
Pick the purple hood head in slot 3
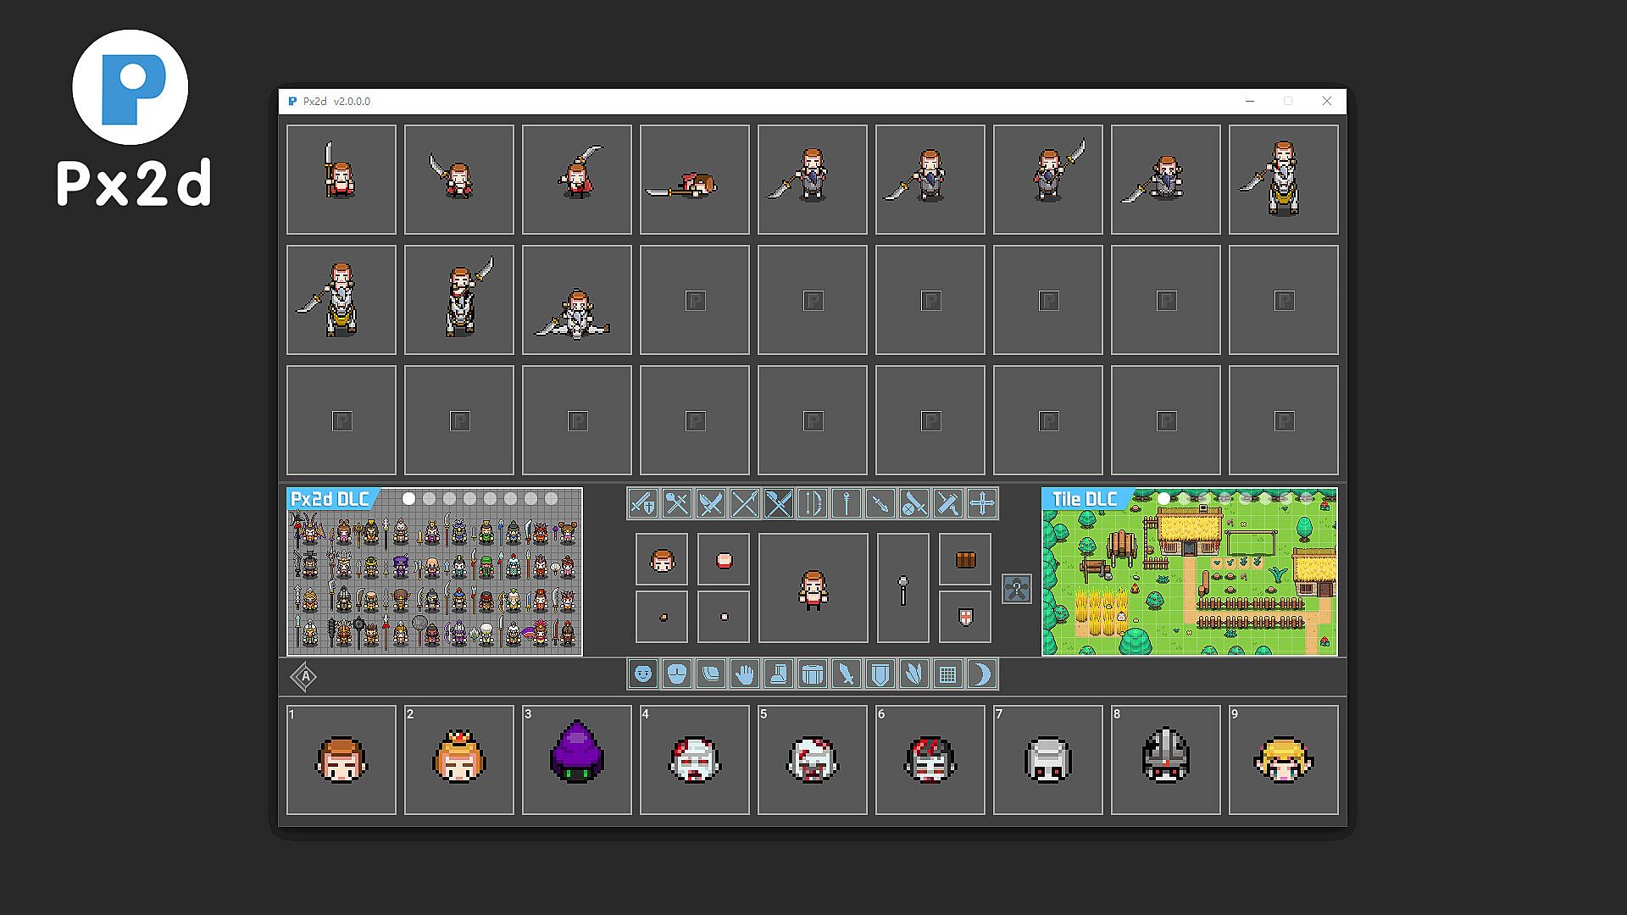pyautogui.click(x=576, y=760)
